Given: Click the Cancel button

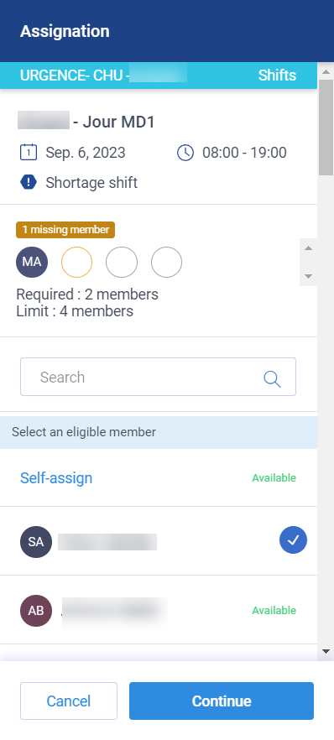Looking at the screenshot, I should [69, 701].
